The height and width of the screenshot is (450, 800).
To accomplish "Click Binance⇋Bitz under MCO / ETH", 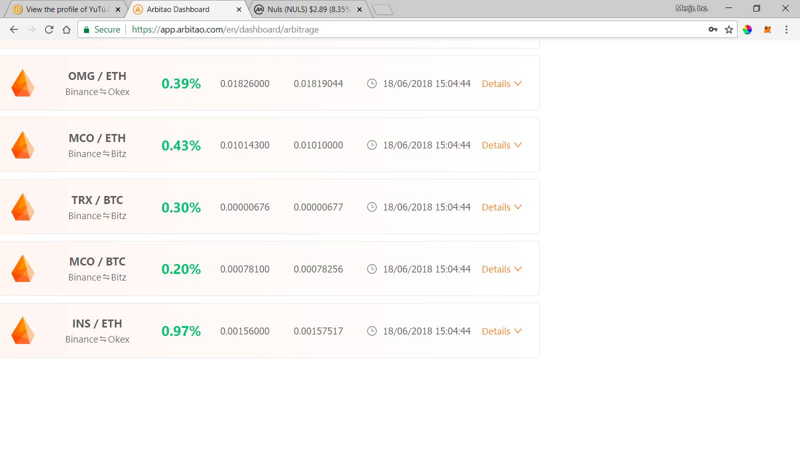I will pos(97,154).
